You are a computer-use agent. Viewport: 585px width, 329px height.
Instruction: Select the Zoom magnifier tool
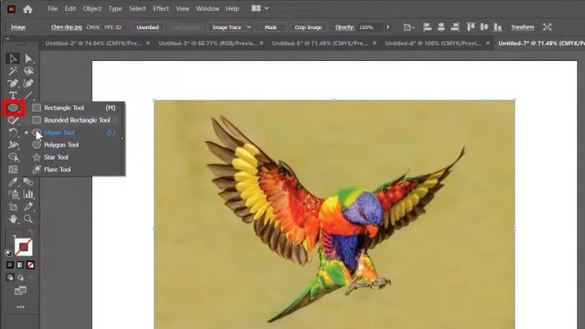pos(28,219)
